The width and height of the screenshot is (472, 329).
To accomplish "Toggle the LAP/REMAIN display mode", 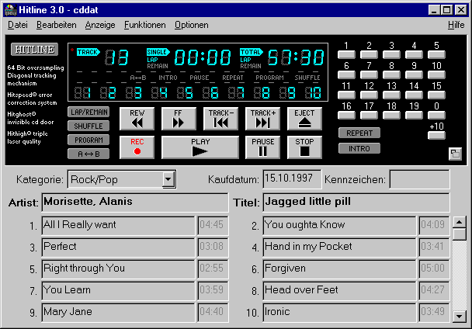I will pyautogui.click(x=88, y=112).
